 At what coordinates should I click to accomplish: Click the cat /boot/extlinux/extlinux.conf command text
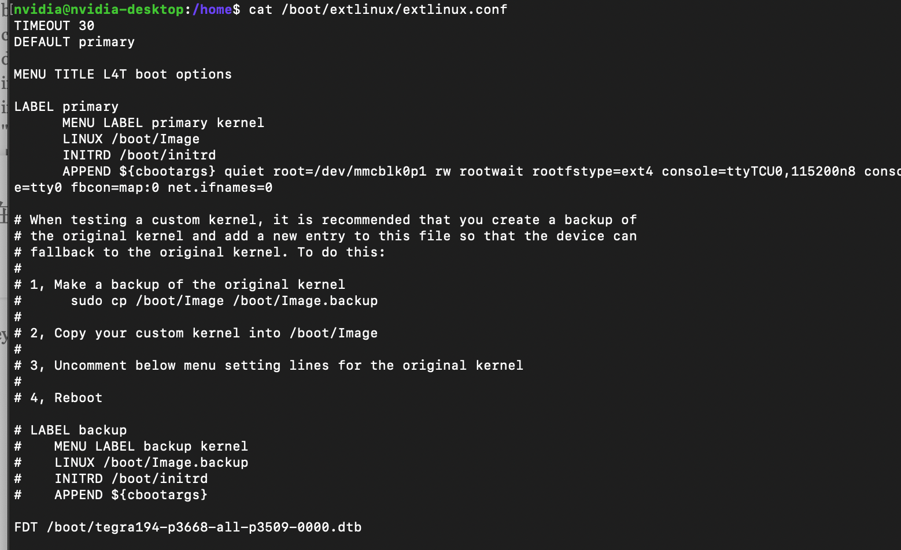coord(378,9)
